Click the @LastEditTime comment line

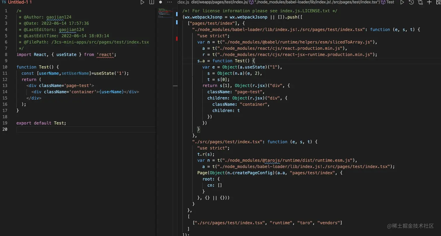point(64,36)
